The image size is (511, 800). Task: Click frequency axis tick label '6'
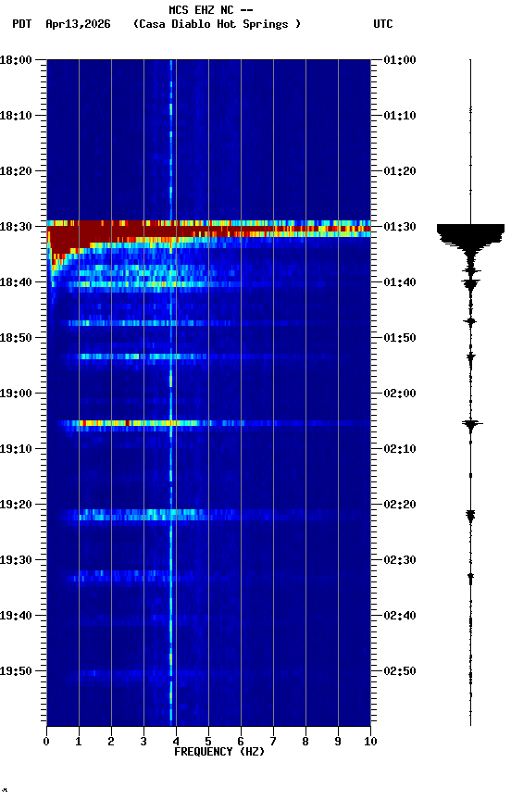point(241,742)
